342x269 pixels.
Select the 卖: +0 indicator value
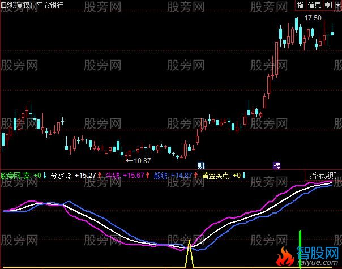(32, 176)
